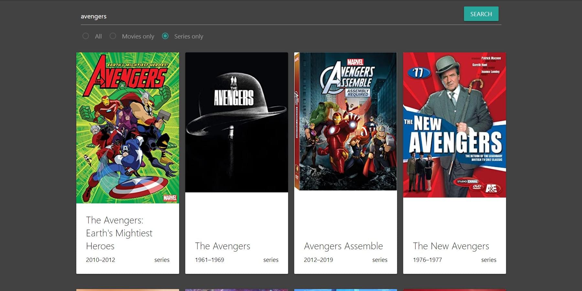
Task: Click title The Avengers: Earth's Mightiest Heroes
Action: (119, 233)
